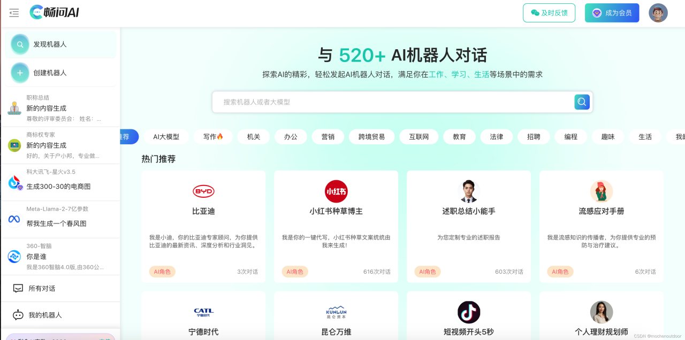Open 帮我生成一个春凤图 conversation

(x=60, y=219)
